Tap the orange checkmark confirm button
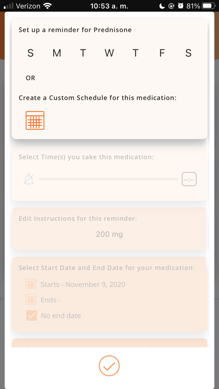 [x=109, y=366]
